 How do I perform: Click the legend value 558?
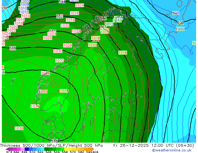tap(65, 152)
